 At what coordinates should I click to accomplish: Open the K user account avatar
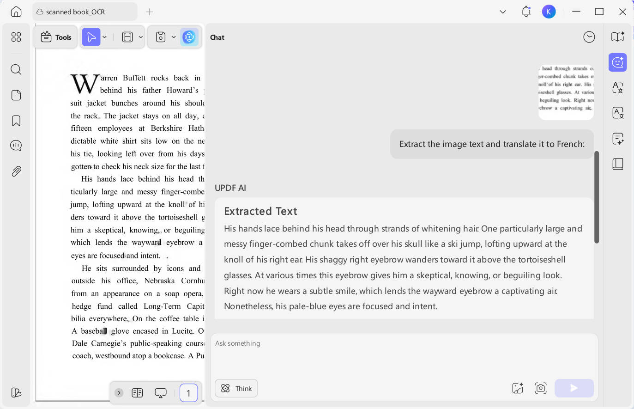(x=549, y=12)
